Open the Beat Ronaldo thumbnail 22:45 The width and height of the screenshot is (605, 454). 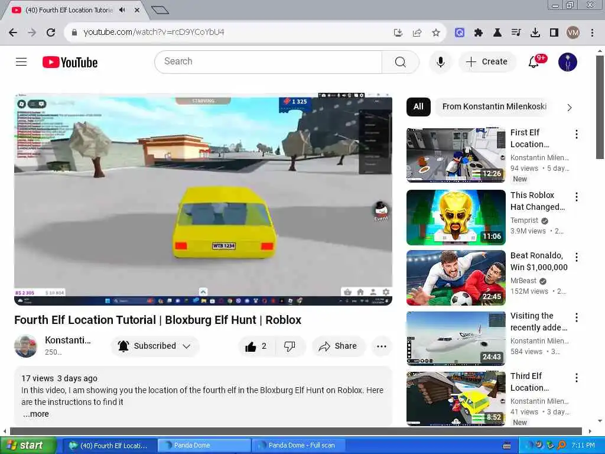pos(456,278)
